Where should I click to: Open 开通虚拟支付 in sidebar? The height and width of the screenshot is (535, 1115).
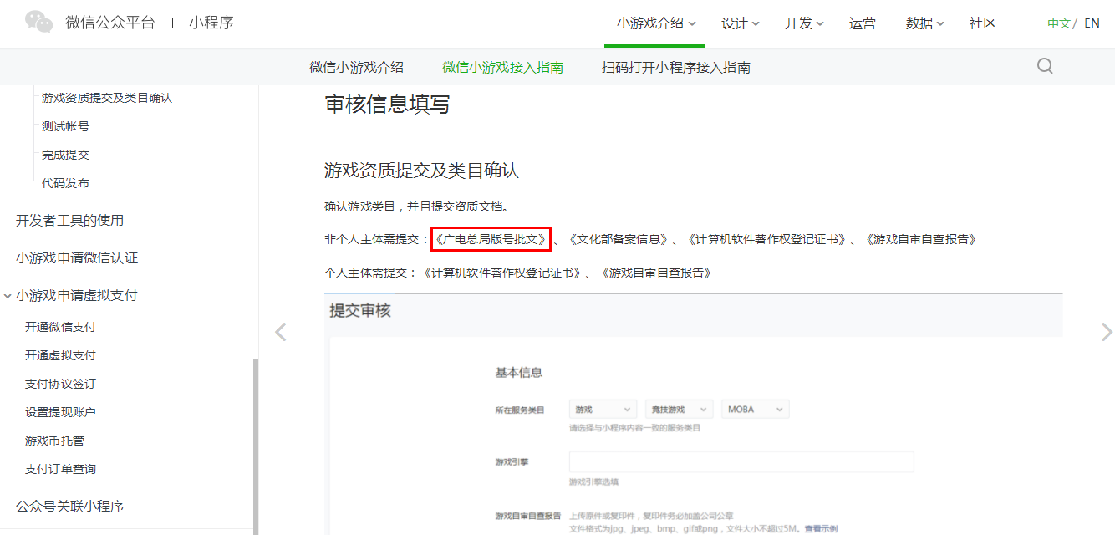(x=60, y=355)
